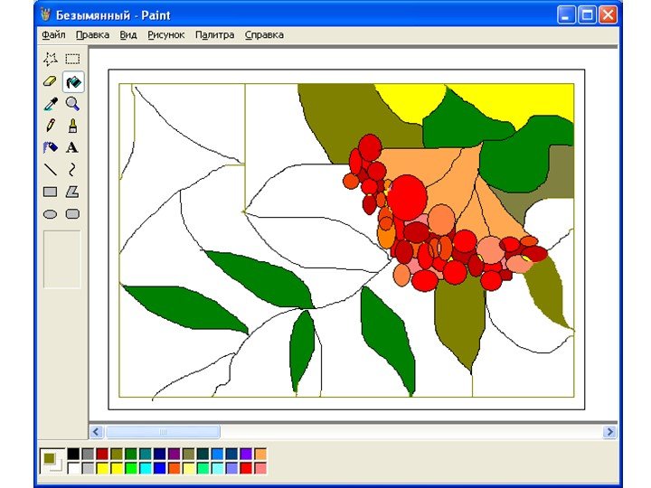This screenshot has height=488, width=651.
Task: Select the bright red color swatch
Action: tap(246, 468)
